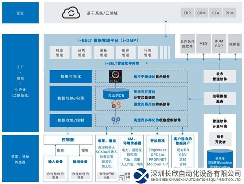This screenshot has width=244, height=184.
Task: Click the orange conversion gears icon
Action: [x=116, y=105]
